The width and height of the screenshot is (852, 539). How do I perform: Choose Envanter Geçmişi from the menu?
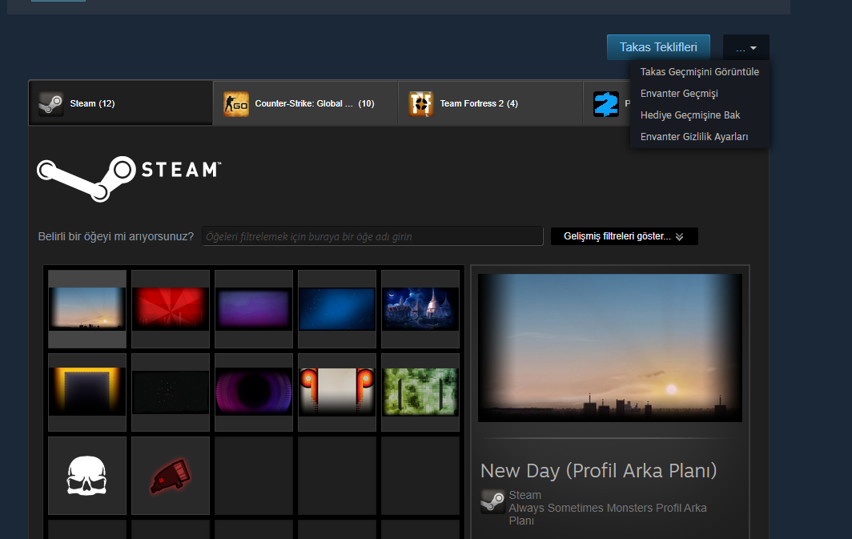point(679,94)
